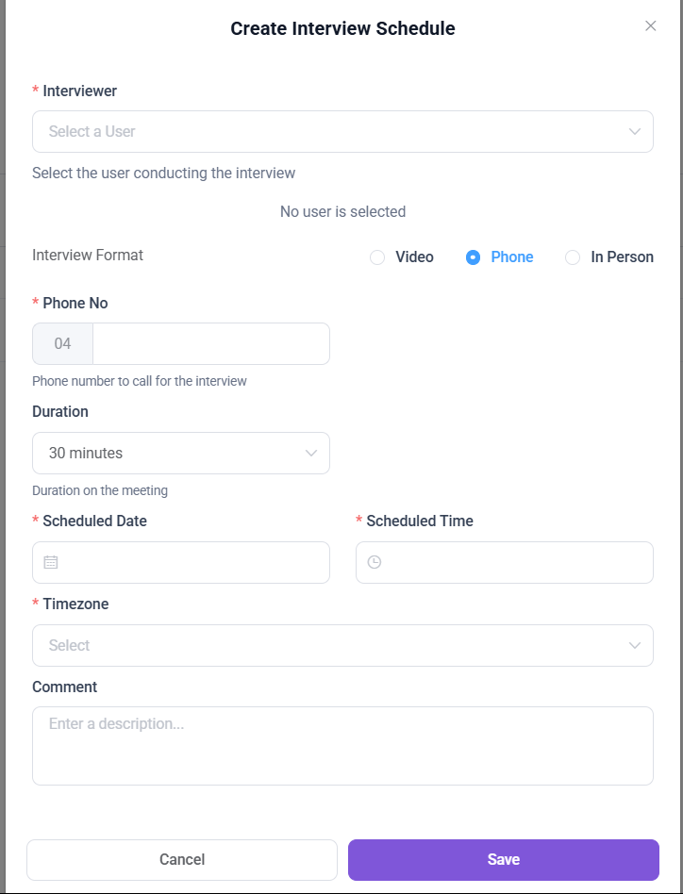Screen dimensions: 683x894
Task: Click the Interviewer dropdown chevron arrow
Action: (635, 132)
